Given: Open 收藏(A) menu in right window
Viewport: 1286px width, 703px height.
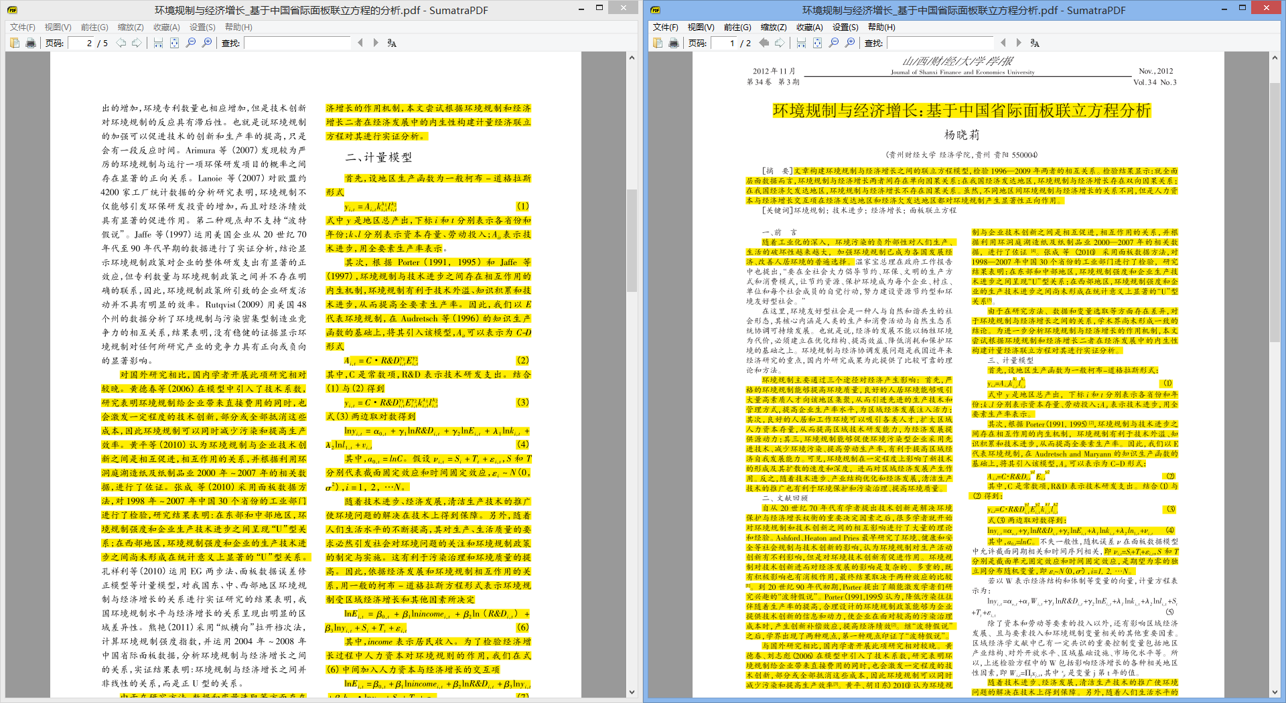Looking at the screenshot, I should 810,27.
